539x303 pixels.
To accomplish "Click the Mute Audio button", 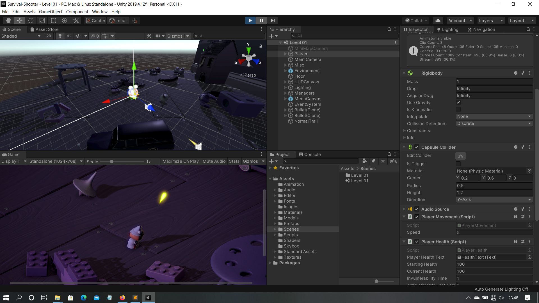I will coord(214,161).
